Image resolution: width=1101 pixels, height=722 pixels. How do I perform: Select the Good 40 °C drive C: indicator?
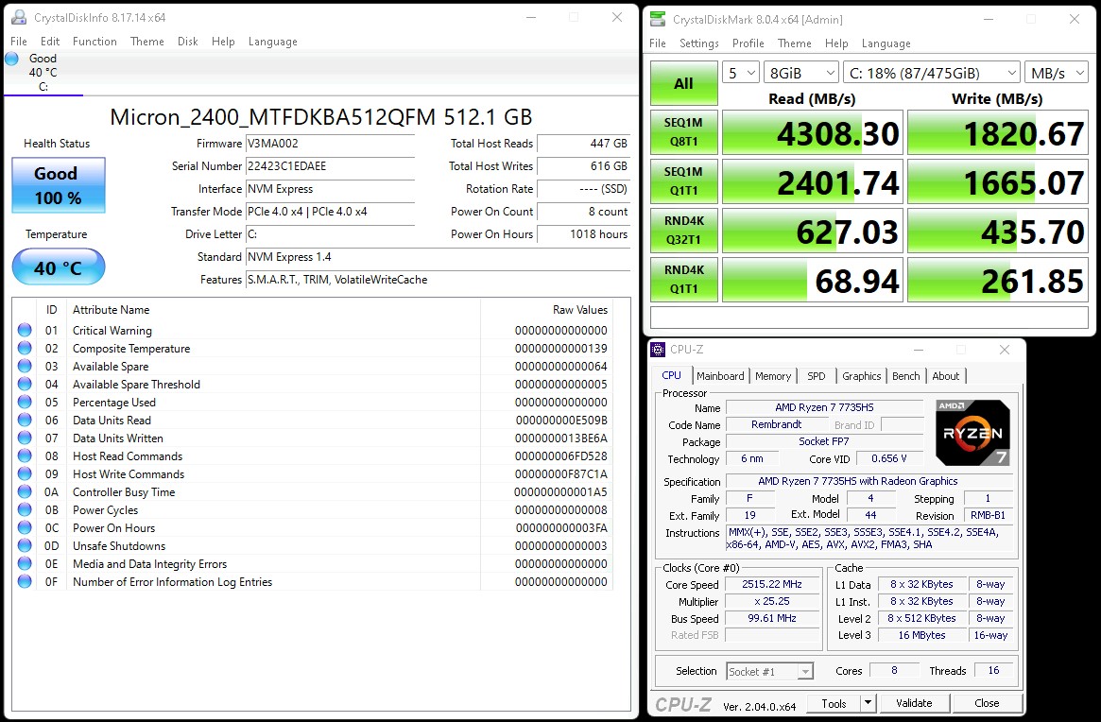click(x=43, y=72)
